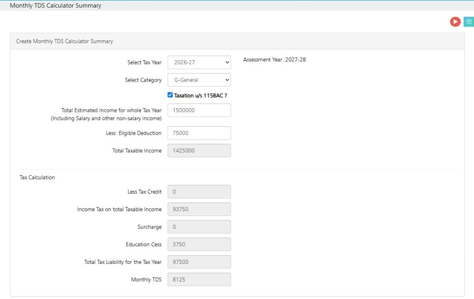474x299 pixels.
Task: Click the Less: Eligible Deduction field
Action: pos(199,133)
